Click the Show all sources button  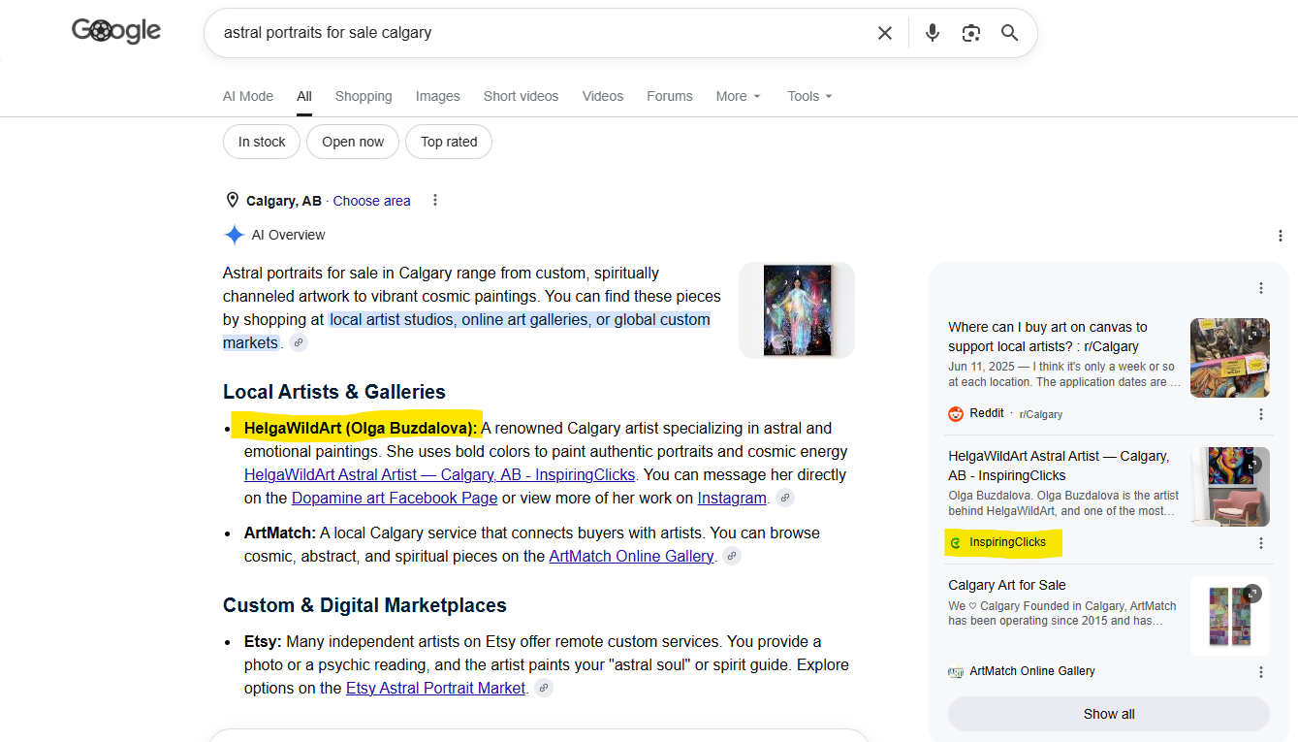[1109, 714]
